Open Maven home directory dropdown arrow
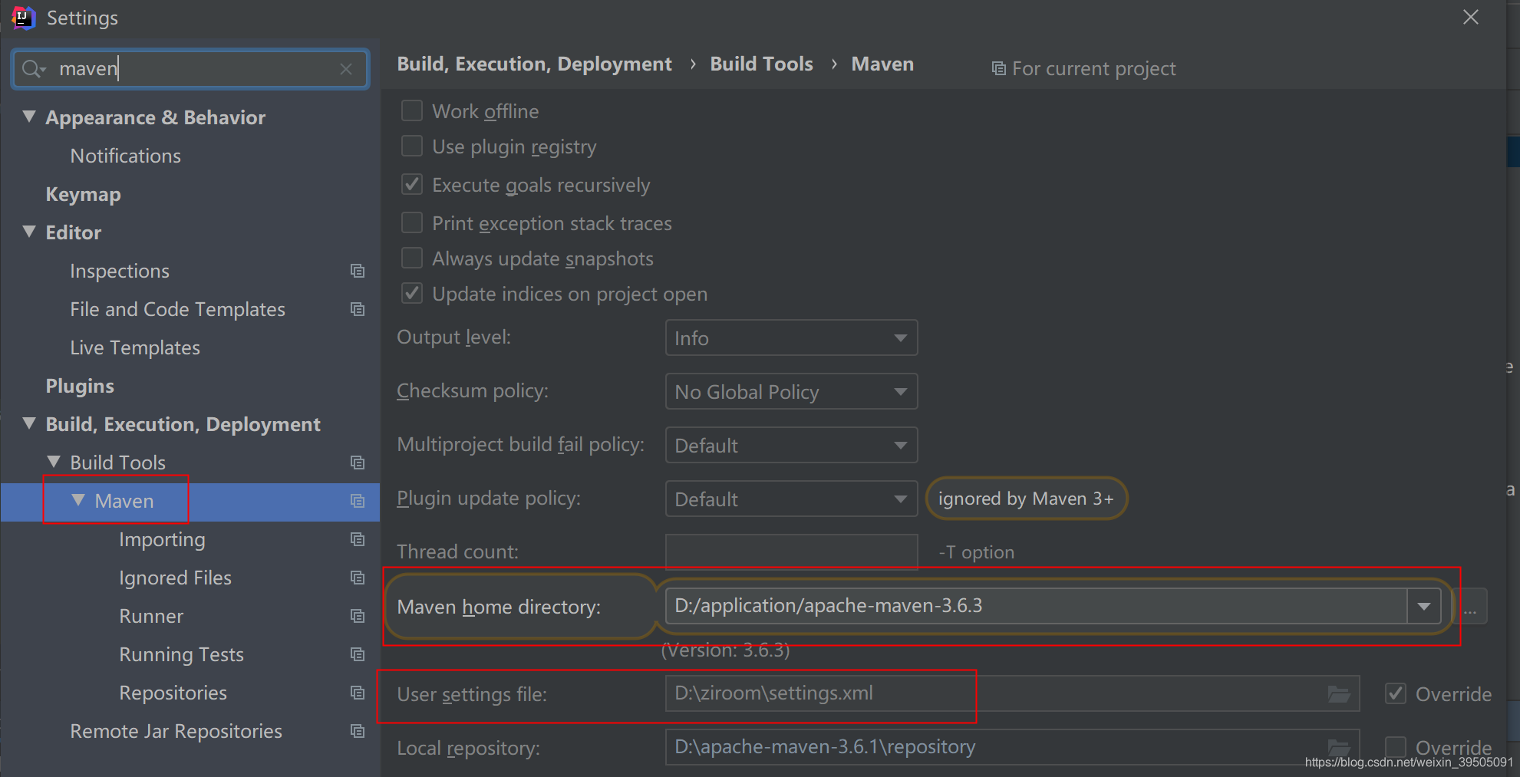 coord(1424,607)
